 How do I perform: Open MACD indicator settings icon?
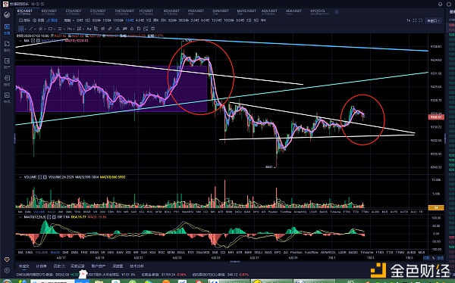tap(49, 217)
